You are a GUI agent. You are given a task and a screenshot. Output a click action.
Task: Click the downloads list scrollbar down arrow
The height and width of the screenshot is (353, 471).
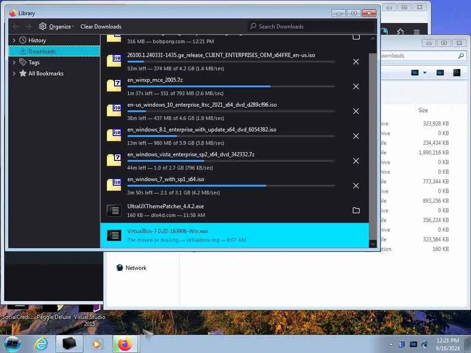coord(373,244)
